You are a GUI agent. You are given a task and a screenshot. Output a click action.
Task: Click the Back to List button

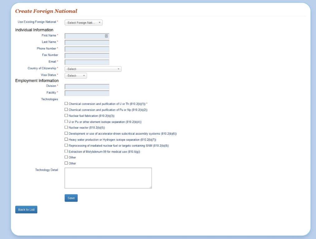(x=26, y=210)
